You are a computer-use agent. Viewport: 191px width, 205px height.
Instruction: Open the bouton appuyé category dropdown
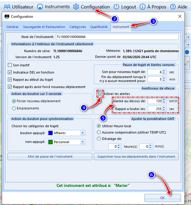(x=82, y=133)
